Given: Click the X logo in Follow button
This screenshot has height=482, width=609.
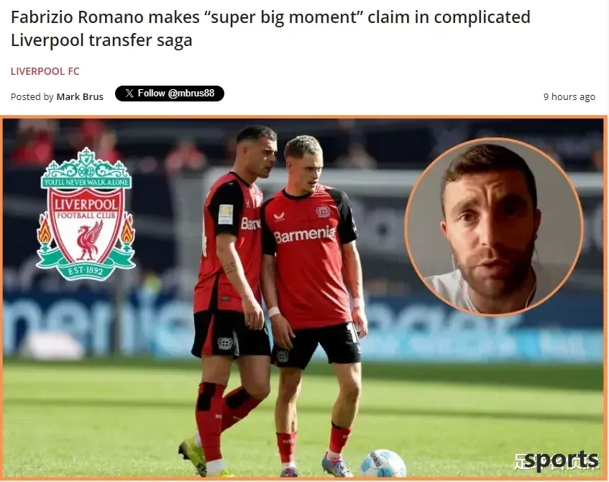Looking at the screenshot, I should (129, 94).
